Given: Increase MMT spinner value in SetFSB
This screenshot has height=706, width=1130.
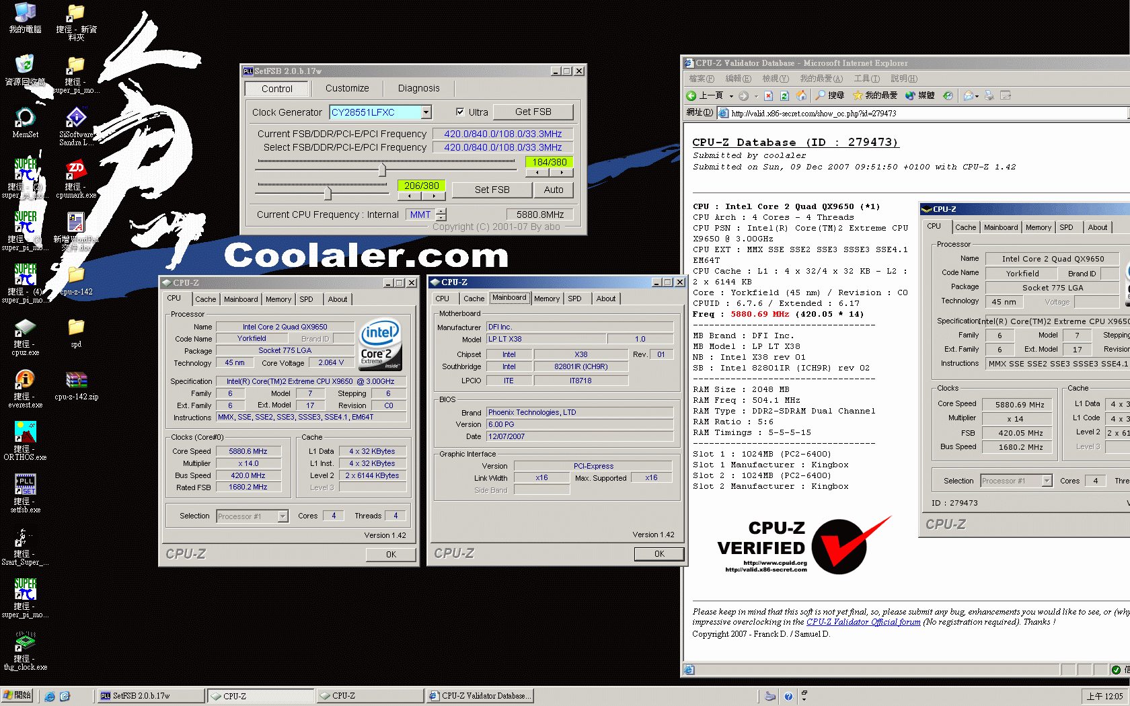Looking at the screenshot, I should pyautogui.click(x=441, y=211).
